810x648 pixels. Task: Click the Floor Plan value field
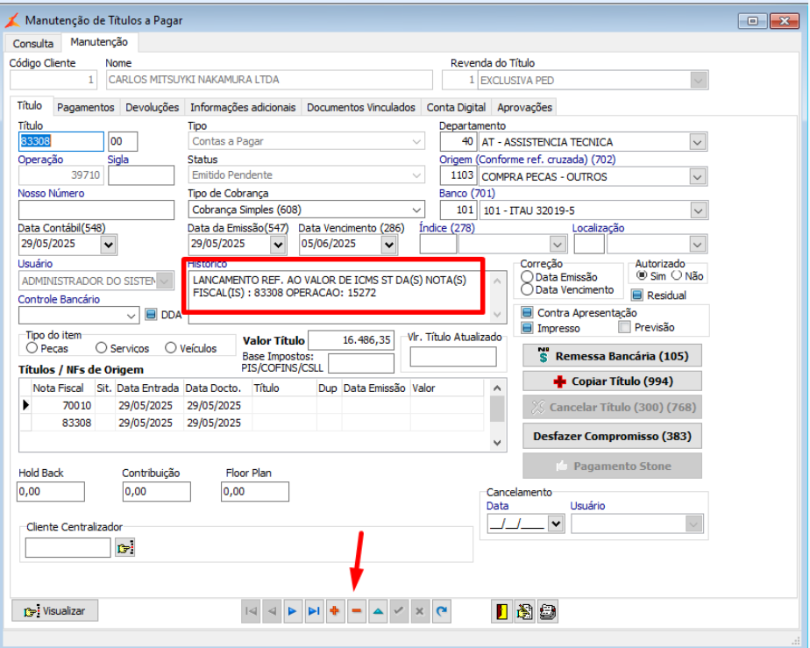click(255, 491)
